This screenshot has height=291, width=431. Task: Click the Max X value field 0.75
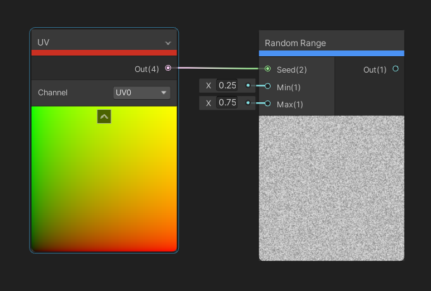click(227, 102)
